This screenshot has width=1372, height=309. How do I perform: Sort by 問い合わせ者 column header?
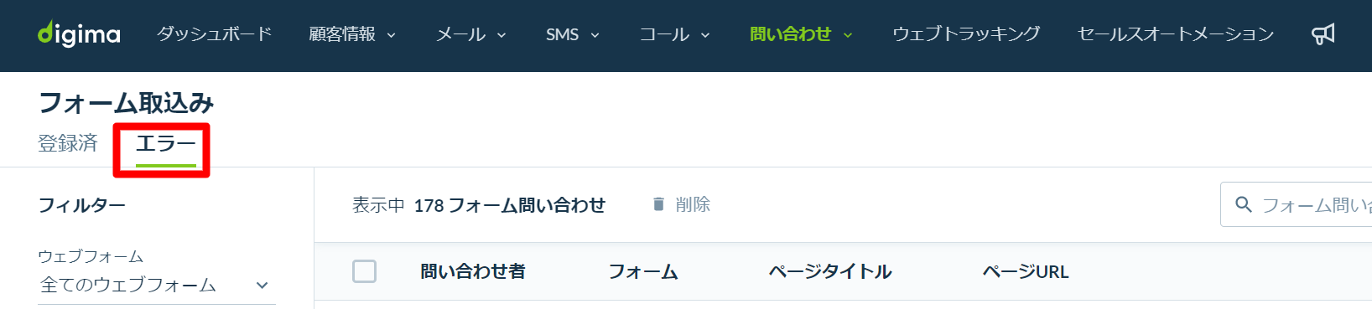click(473, 271)
